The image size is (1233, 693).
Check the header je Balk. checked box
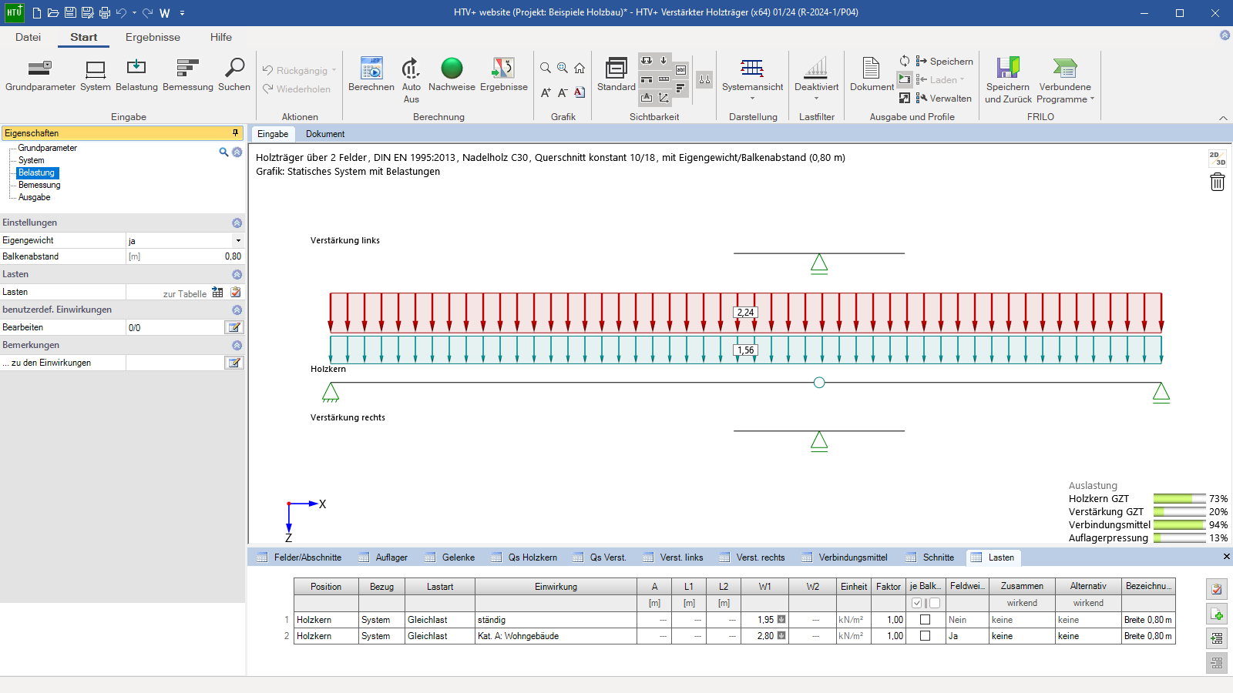[916, 603]
